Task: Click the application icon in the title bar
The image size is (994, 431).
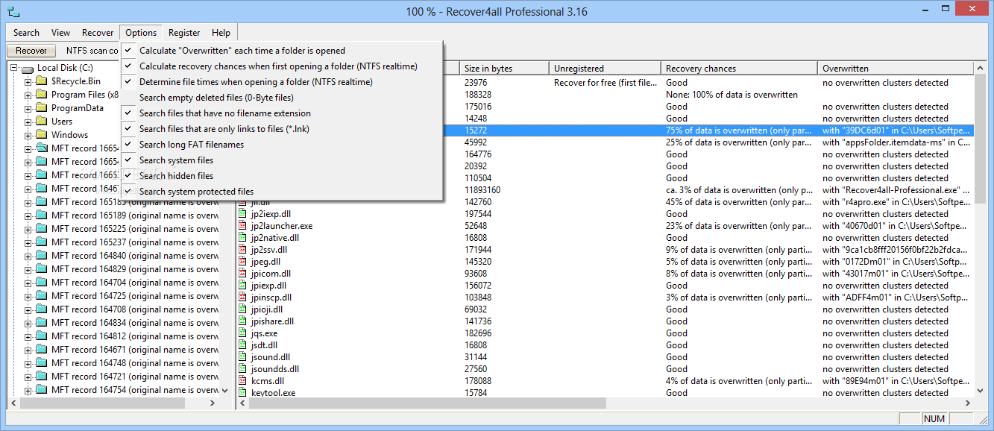Action: click(13, 12)
